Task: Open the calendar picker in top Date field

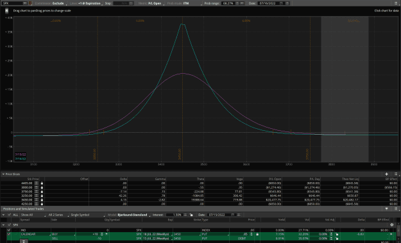Action: click(x=281, y=3)
